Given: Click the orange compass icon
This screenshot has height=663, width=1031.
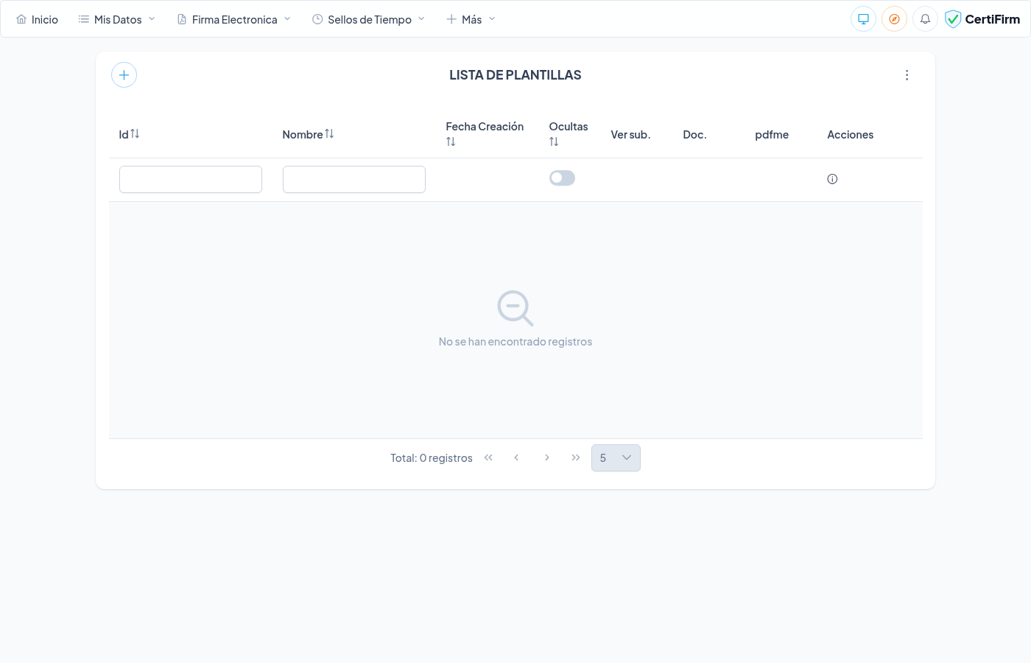Looking at the screenshot, I should (894, 19).
